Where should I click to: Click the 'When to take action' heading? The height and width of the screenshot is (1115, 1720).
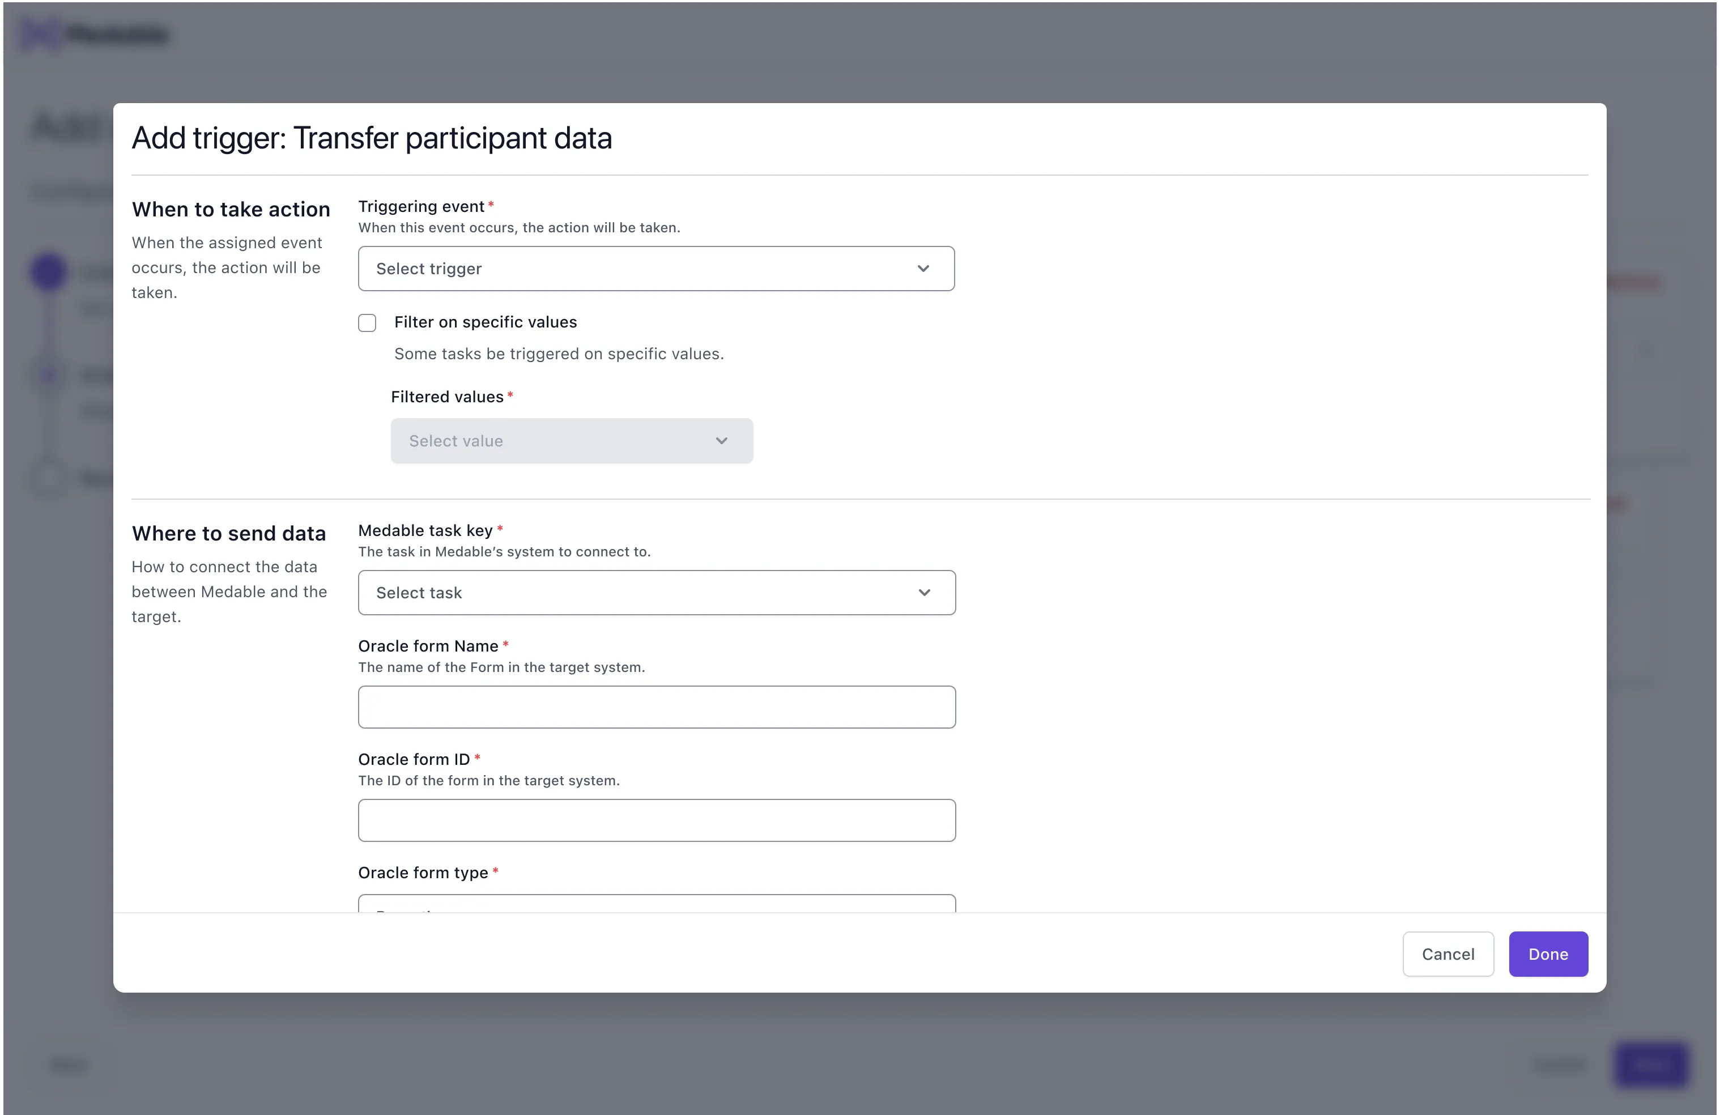click(x=231, y=210)
